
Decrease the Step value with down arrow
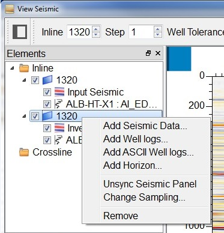pos(158,35)
